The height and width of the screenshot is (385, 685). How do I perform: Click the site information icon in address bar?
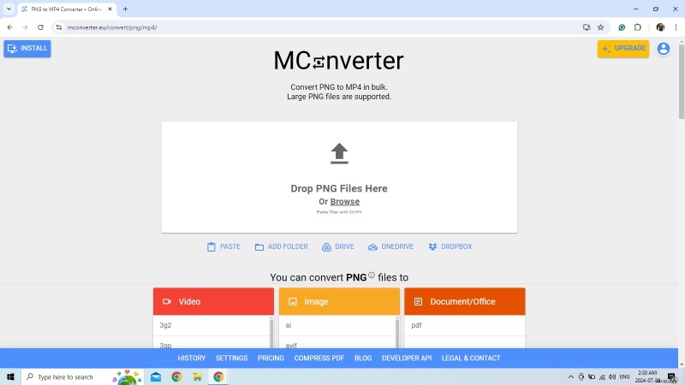coord(59,27)
